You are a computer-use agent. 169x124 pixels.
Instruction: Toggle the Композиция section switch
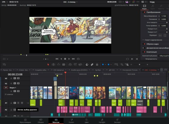144,52
